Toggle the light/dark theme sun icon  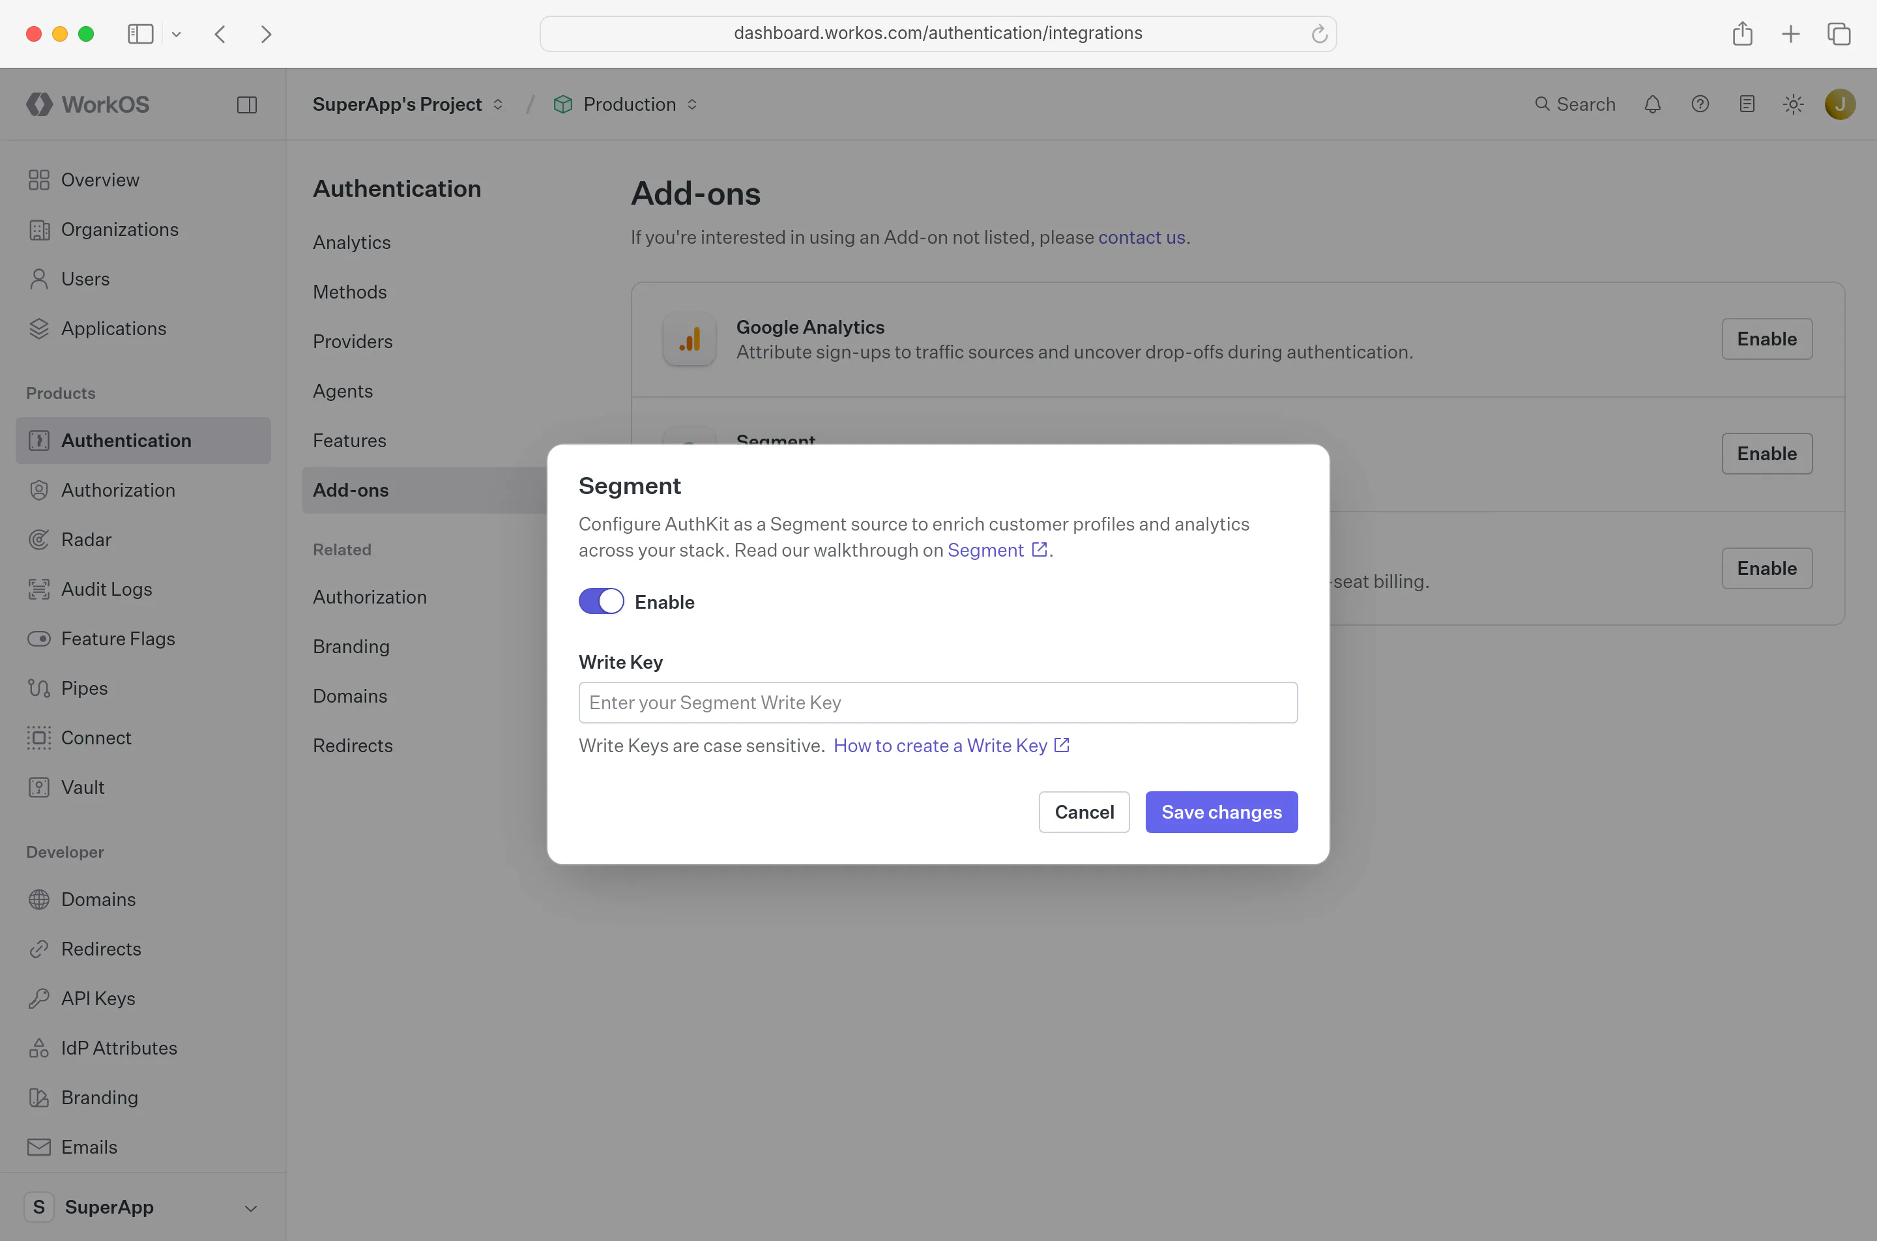1794,104
